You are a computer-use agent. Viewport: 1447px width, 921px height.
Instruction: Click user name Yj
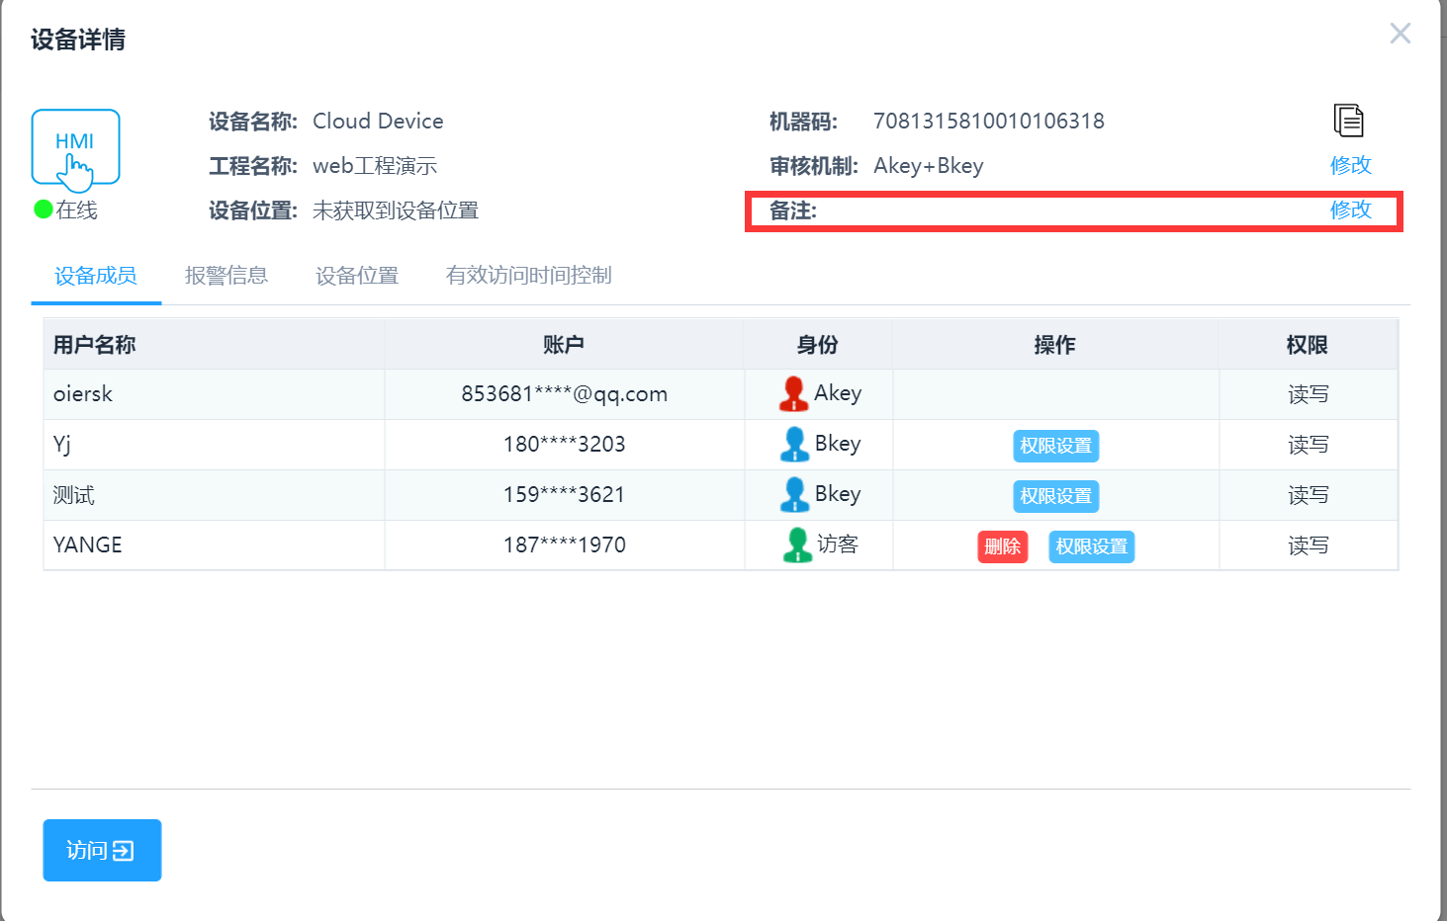[x=62, y=445]
